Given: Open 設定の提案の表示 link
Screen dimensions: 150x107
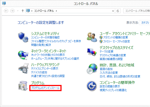Looking at the screenshot, I should point(110,86).
